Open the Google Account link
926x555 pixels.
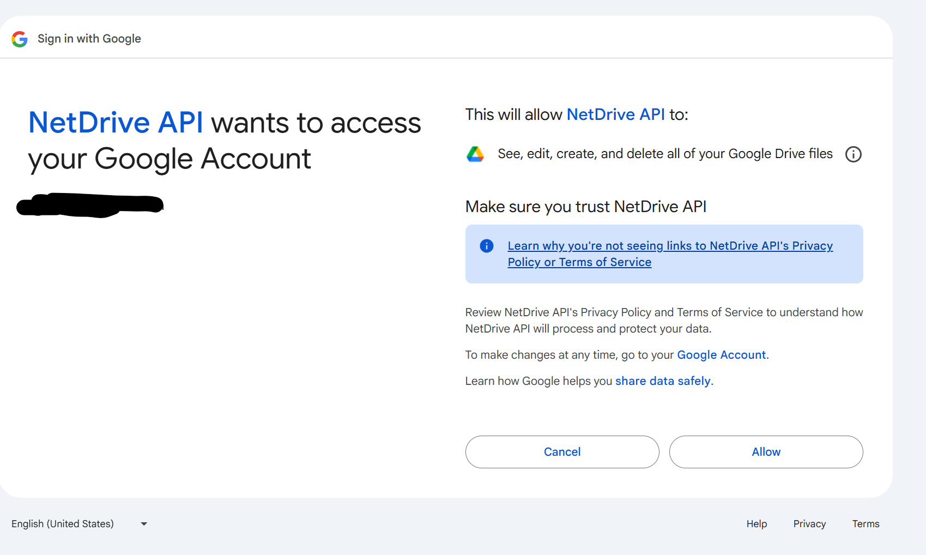(x=721, y=355)
